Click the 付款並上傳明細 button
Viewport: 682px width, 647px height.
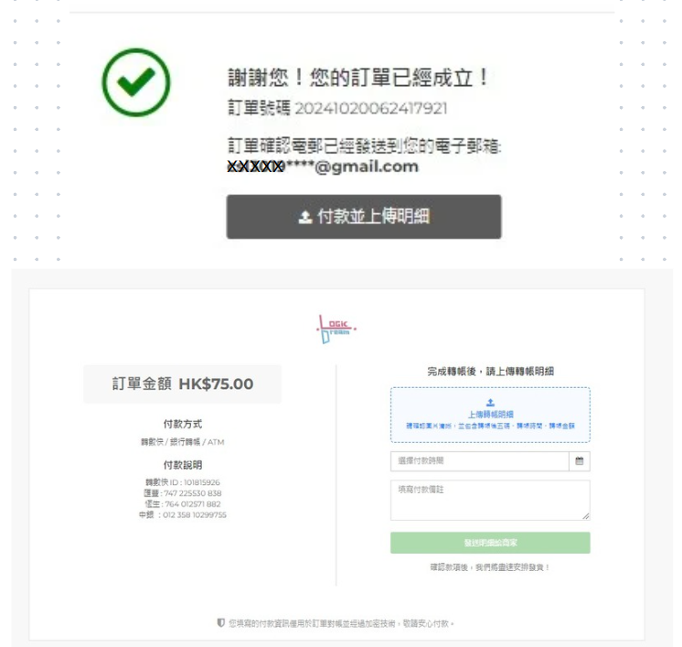(x=364, y=217)
